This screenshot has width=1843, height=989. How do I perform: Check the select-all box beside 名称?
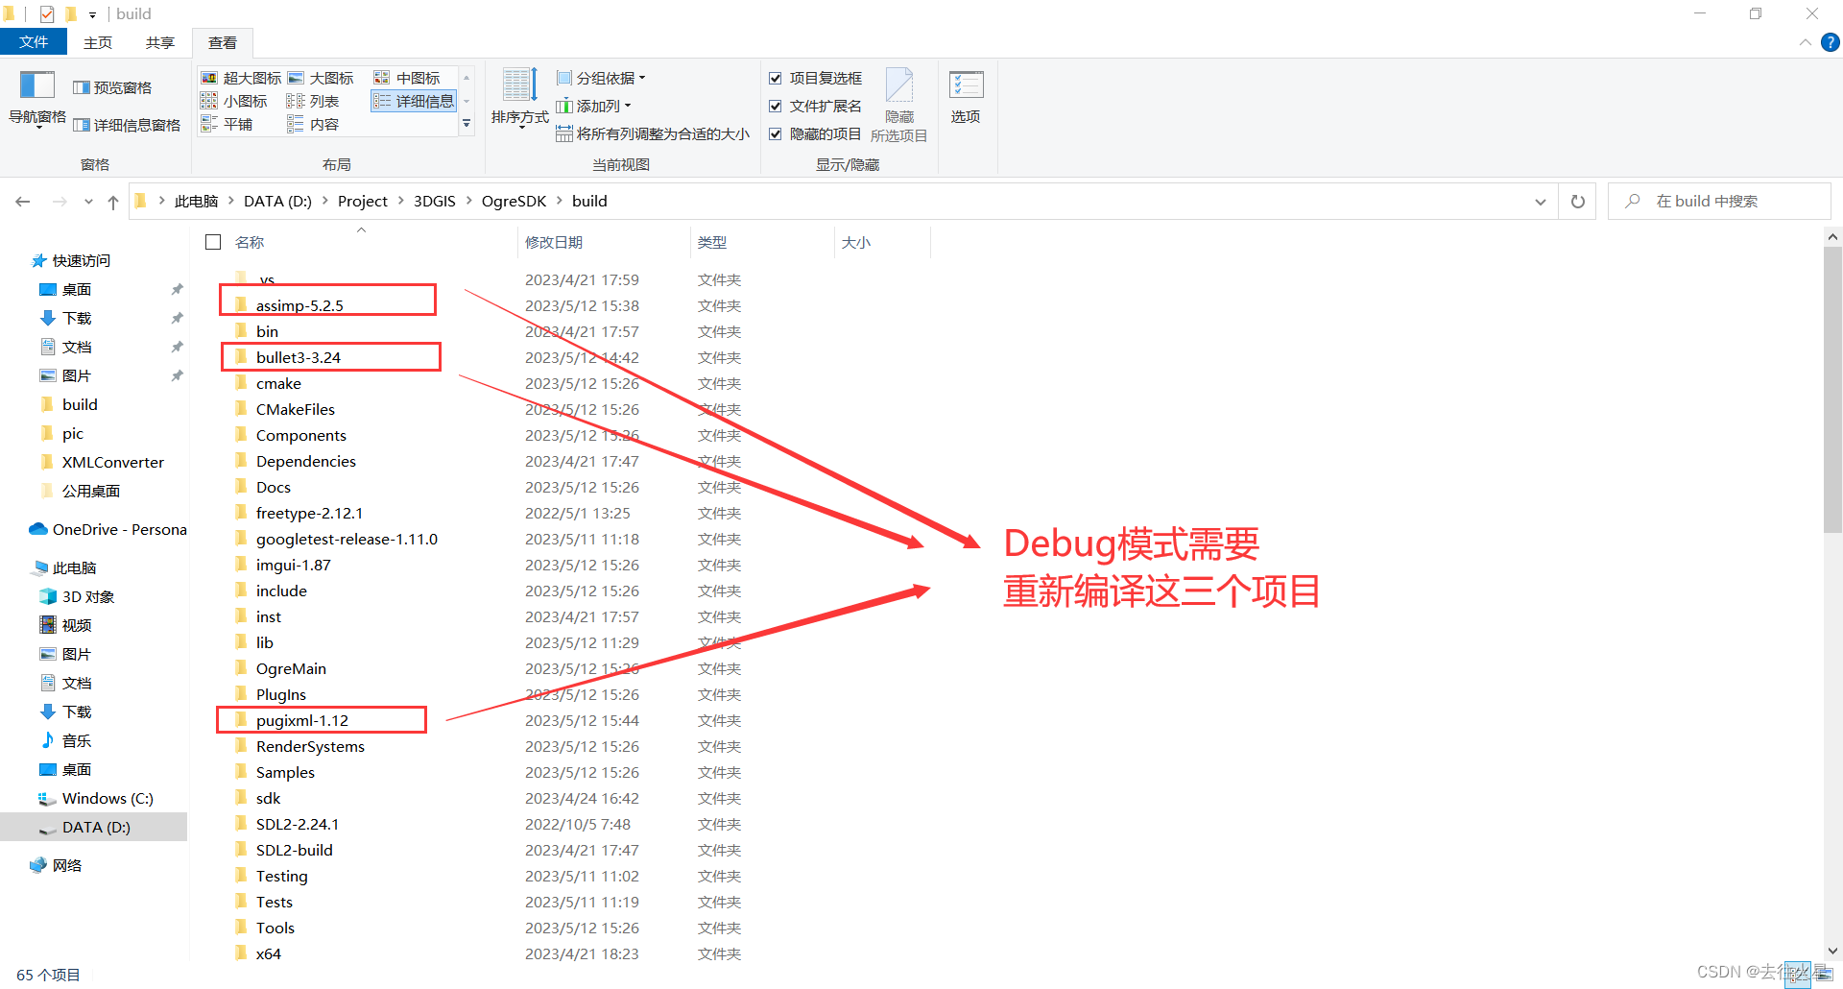click(x=213, y=242)
